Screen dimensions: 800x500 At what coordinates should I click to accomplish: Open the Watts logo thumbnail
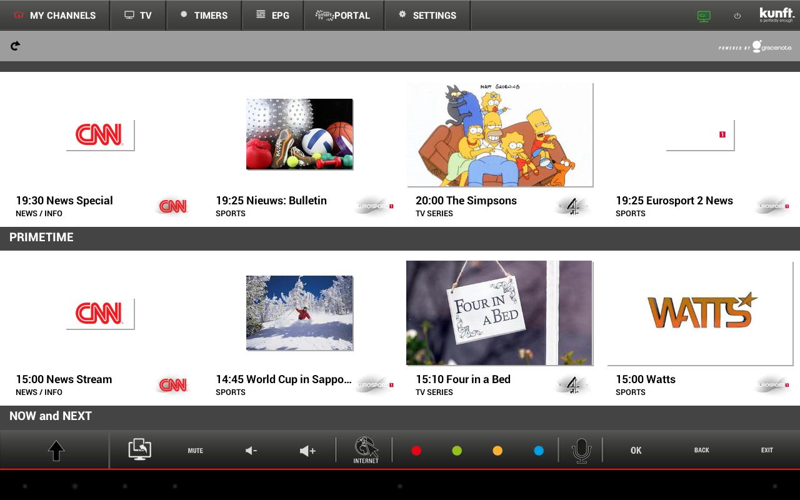[700, 312]
